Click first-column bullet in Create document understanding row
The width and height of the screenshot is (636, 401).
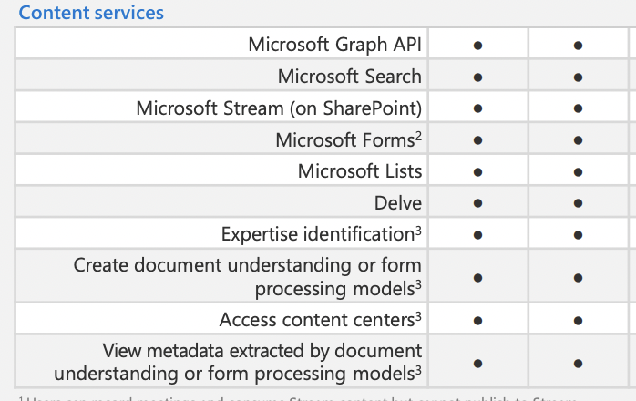pos(477,278)
